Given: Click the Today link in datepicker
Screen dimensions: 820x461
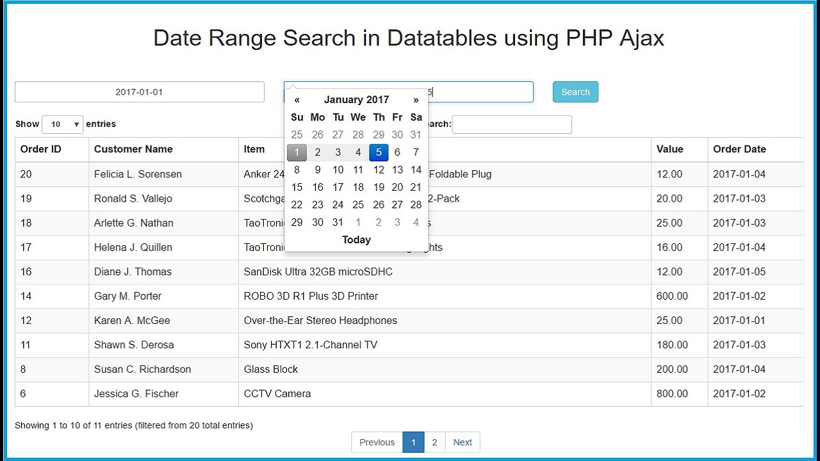Looking at the screenshot, I should (x=356, y=239).
